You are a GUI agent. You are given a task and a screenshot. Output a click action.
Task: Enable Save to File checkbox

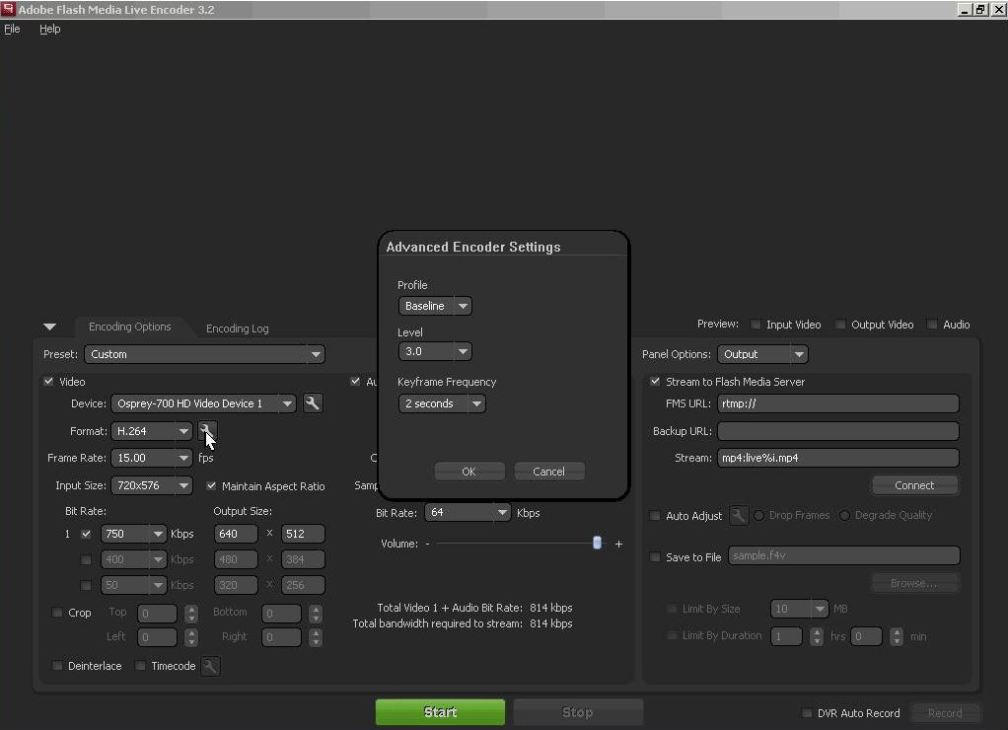(x=655, y=557)
